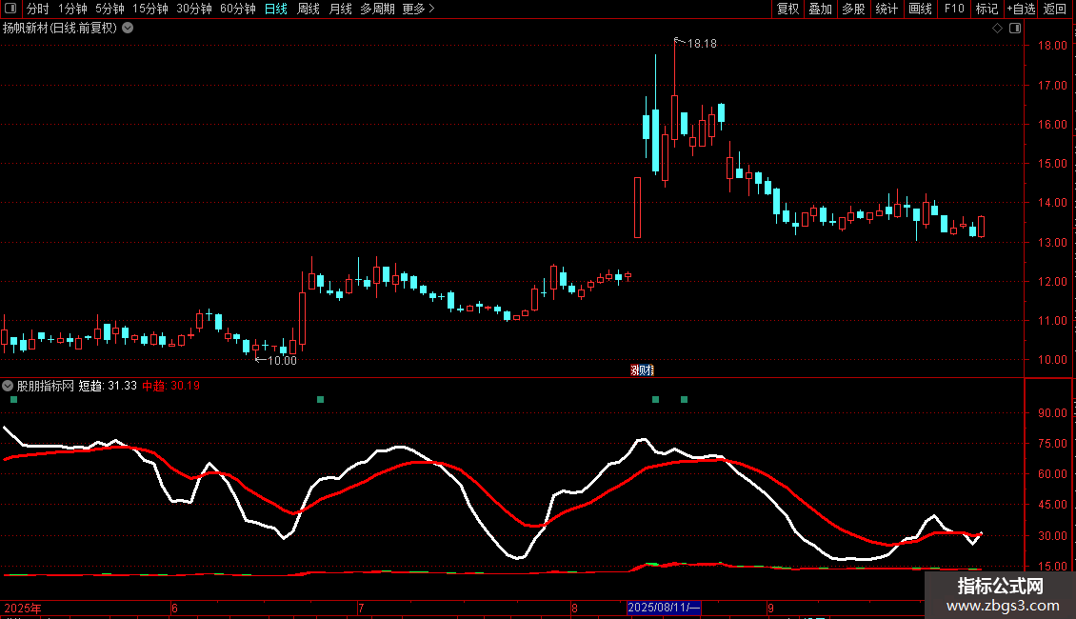Switch to the 1分钟 period tab
This screenshot has height=619, width=1076.
click(x=72, y=9)
